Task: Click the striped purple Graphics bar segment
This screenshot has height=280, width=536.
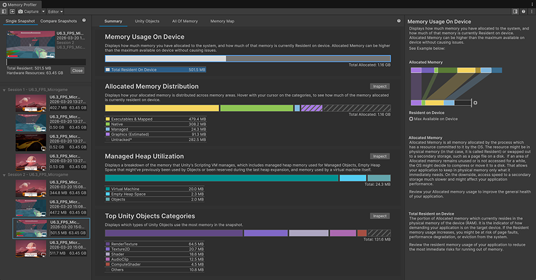Action: click(311, 108)
